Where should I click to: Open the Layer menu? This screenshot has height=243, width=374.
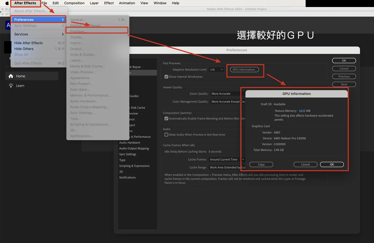[94, 3]
